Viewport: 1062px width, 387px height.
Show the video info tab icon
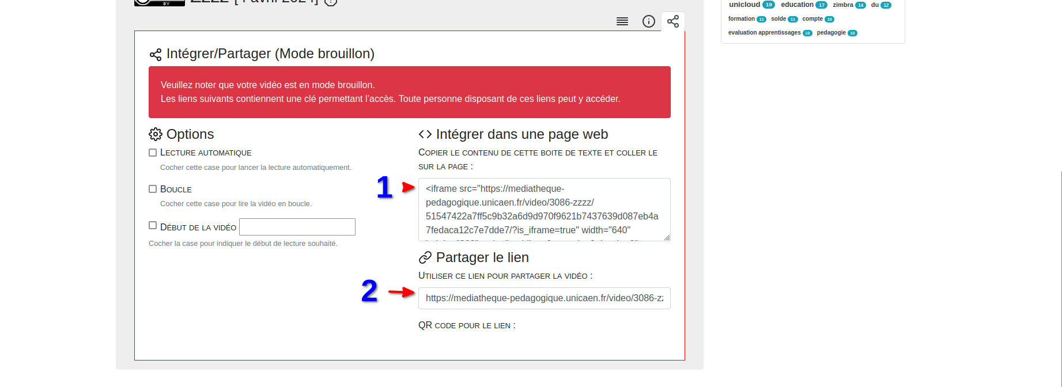[649, 22]
